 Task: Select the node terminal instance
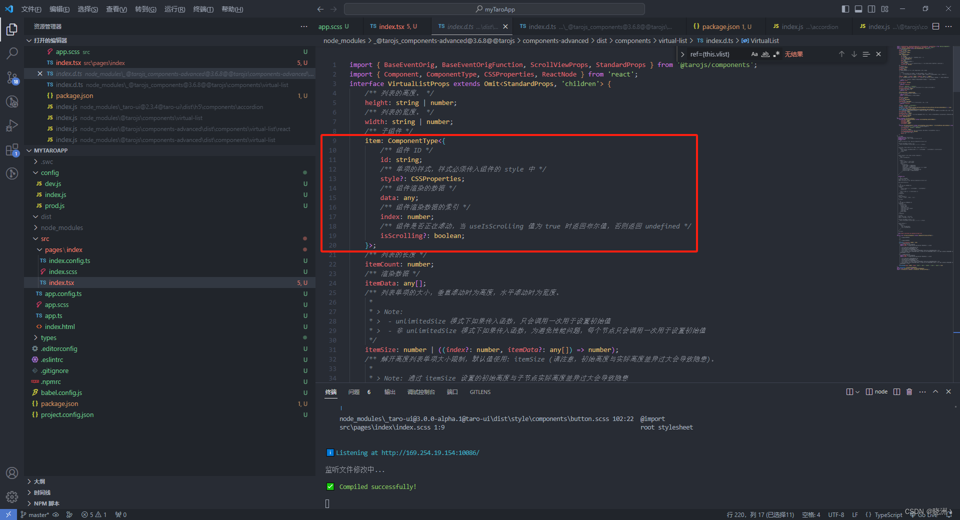pos(876,391)
